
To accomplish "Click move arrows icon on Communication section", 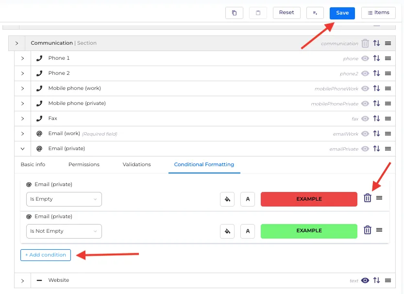I will (376, 43).
